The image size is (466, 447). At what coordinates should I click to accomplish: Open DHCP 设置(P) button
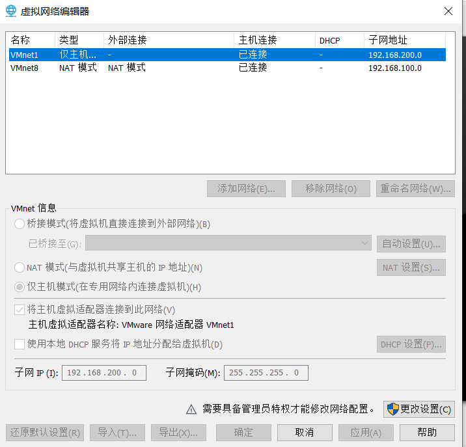point(411,344)
